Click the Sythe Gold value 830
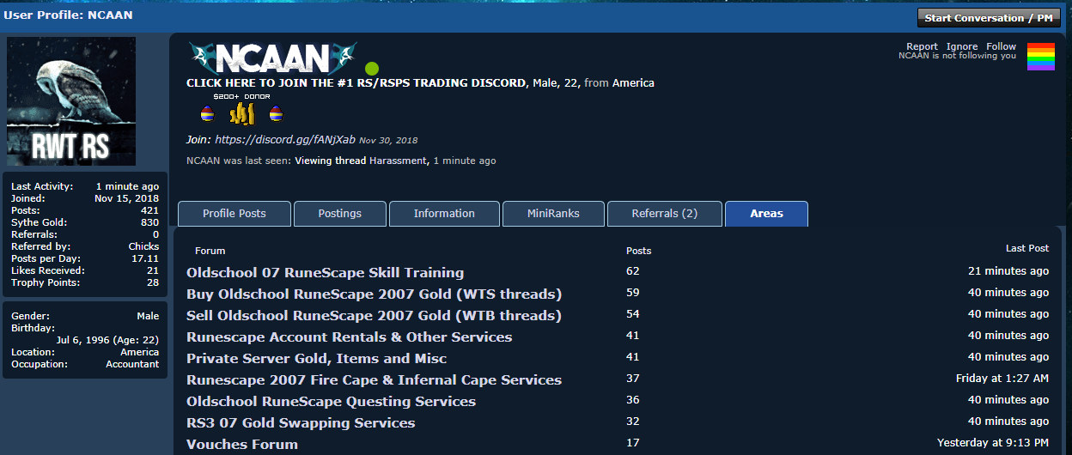 point(150,222)
